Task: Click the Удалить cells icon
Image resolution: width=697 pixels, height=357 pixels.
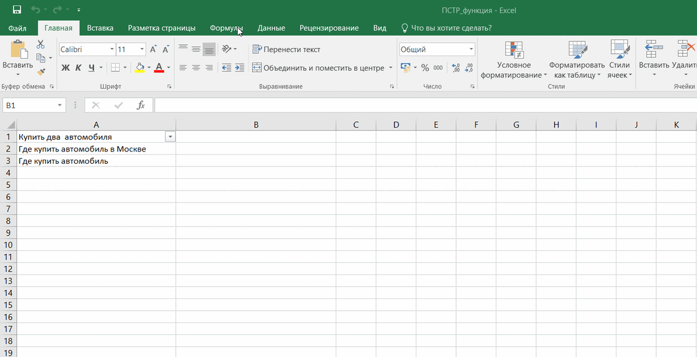Action: (685, 49)
